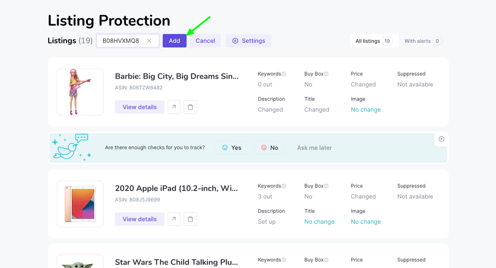Open Barbie listing in new tab icon
This screenshot has width=496, height=268.
[x=174, y=107]
